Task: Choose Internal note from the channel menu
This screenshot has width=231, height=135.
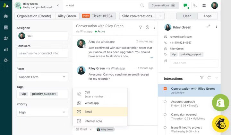Action: pos(93,121)
